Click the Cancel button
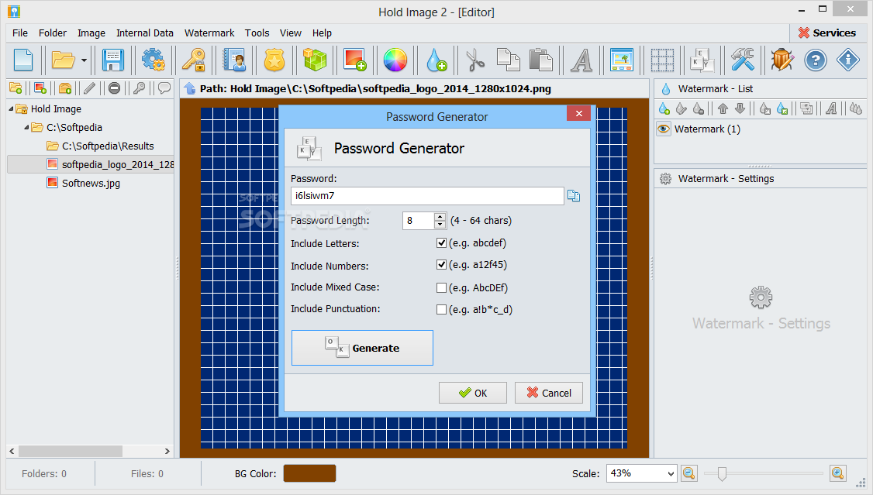This screenshot has width=873, height=495. click(x=549, y=393)
